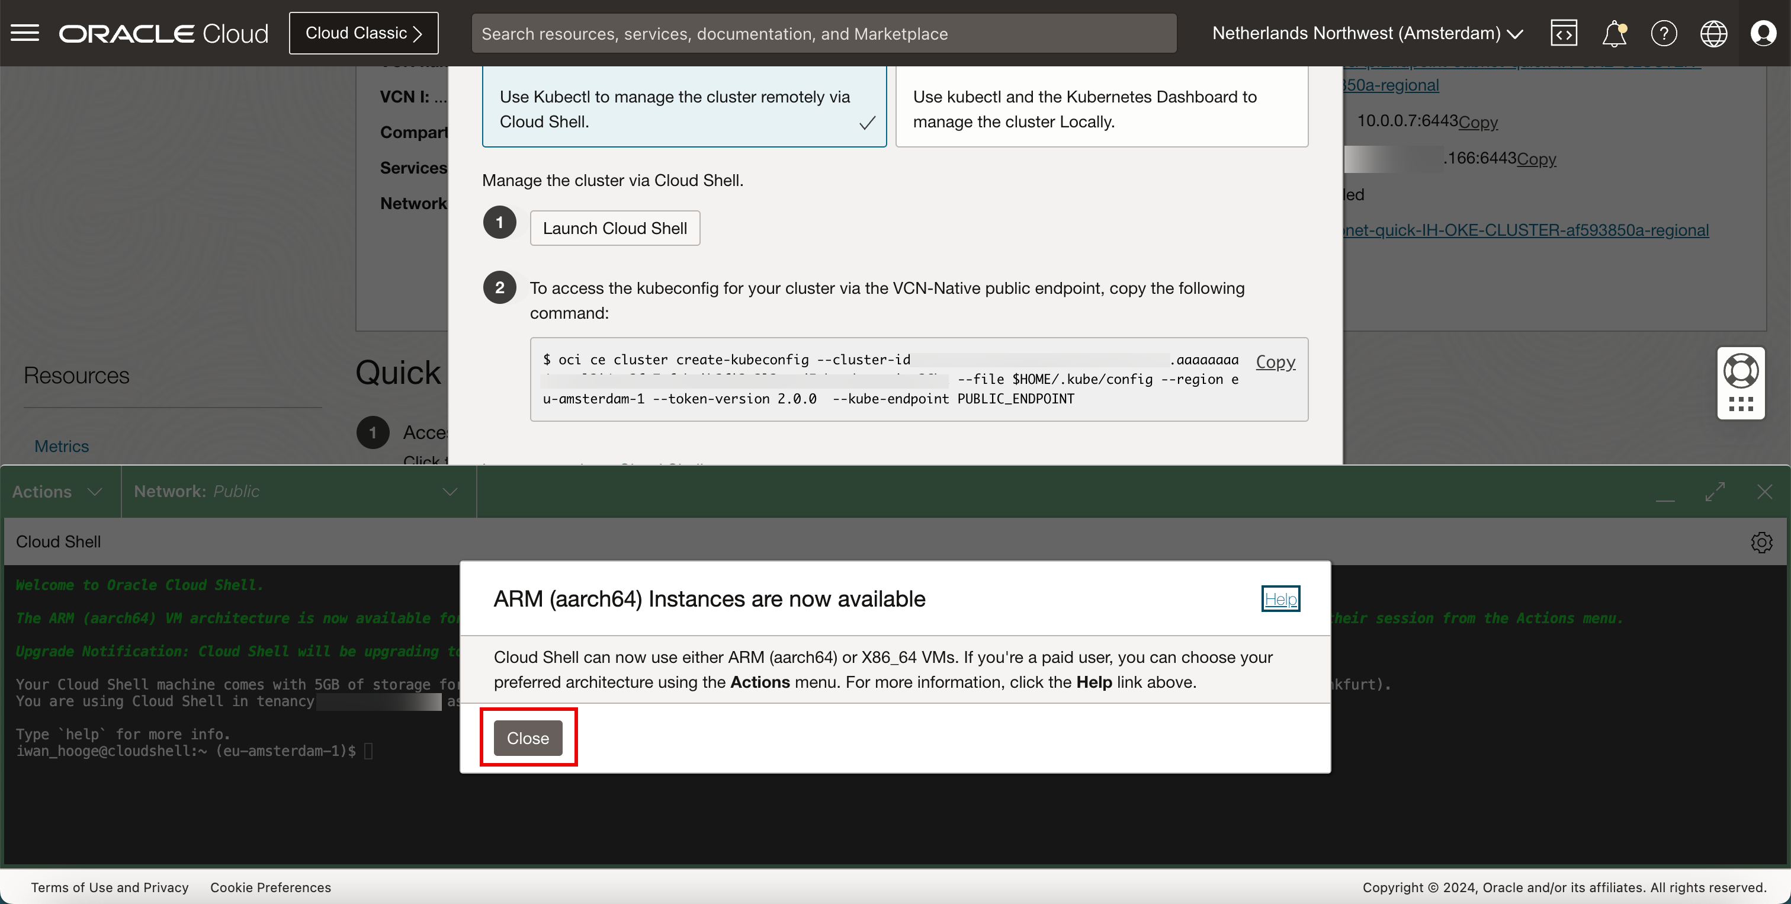Open Cloud Shell settings gear
1791x904 pixels.
[1761, 541]
